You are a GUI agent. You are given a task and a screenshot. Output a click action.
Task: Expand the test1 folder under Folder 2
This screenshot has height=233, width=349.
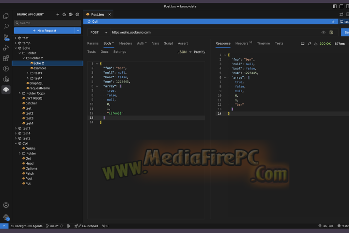point(28,73)
